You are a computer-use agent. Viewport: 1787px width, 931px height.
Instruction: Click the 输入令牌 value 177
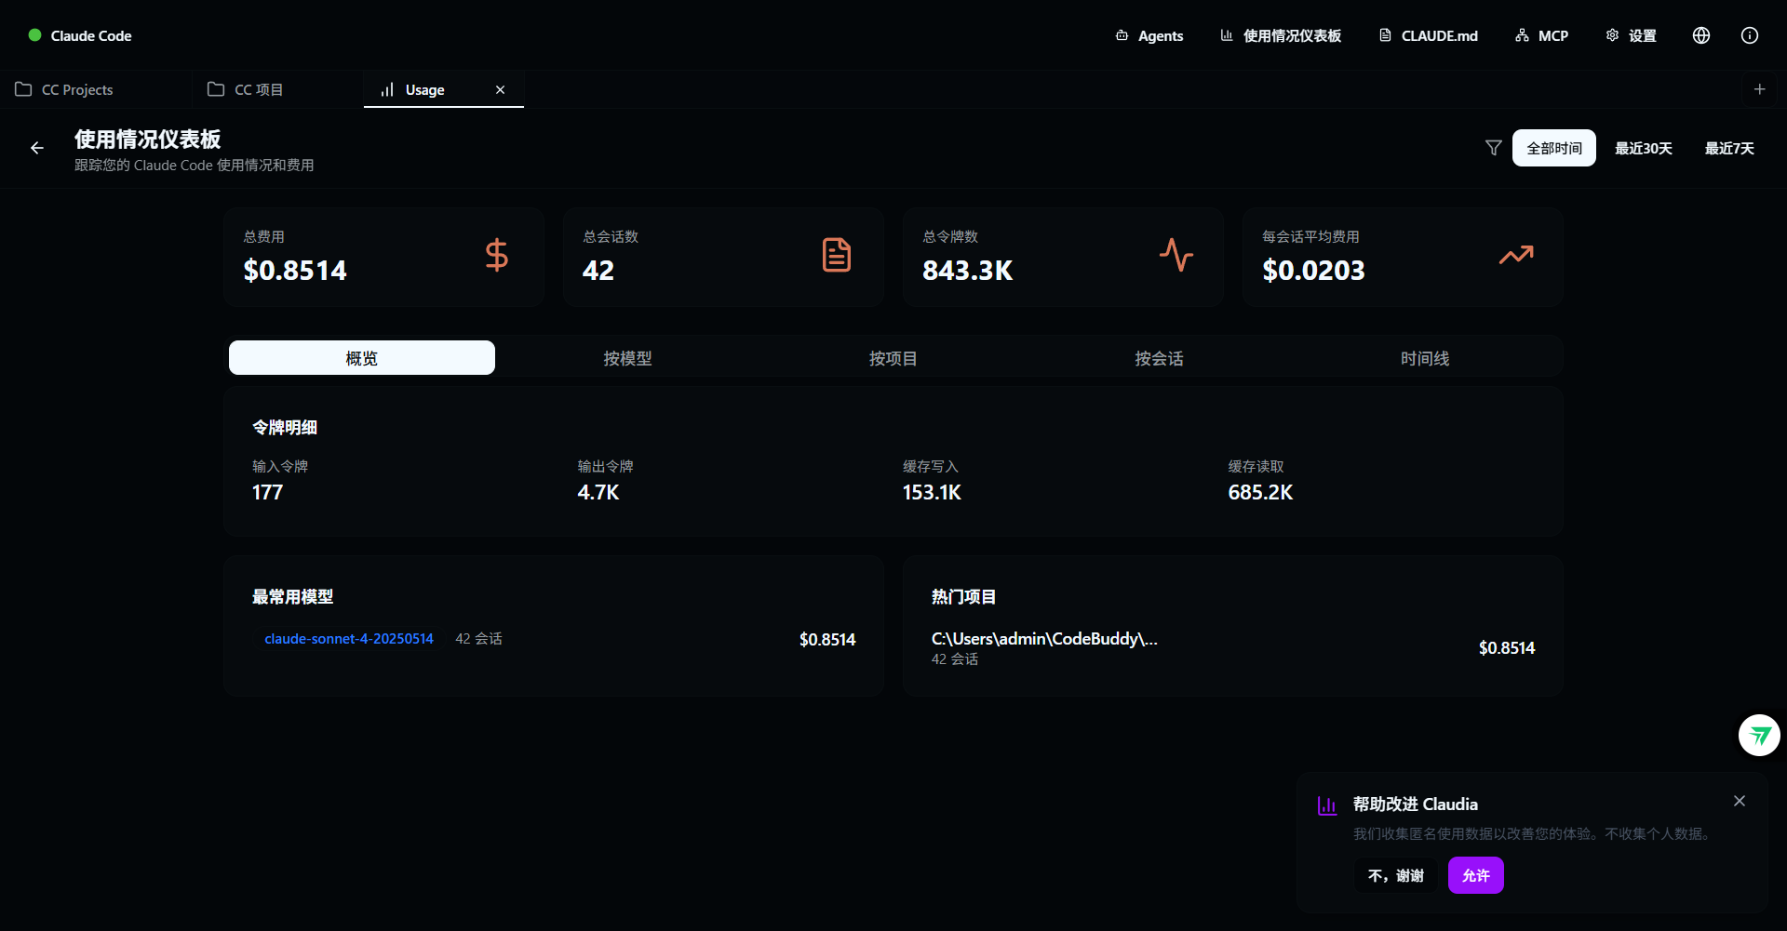267,493
